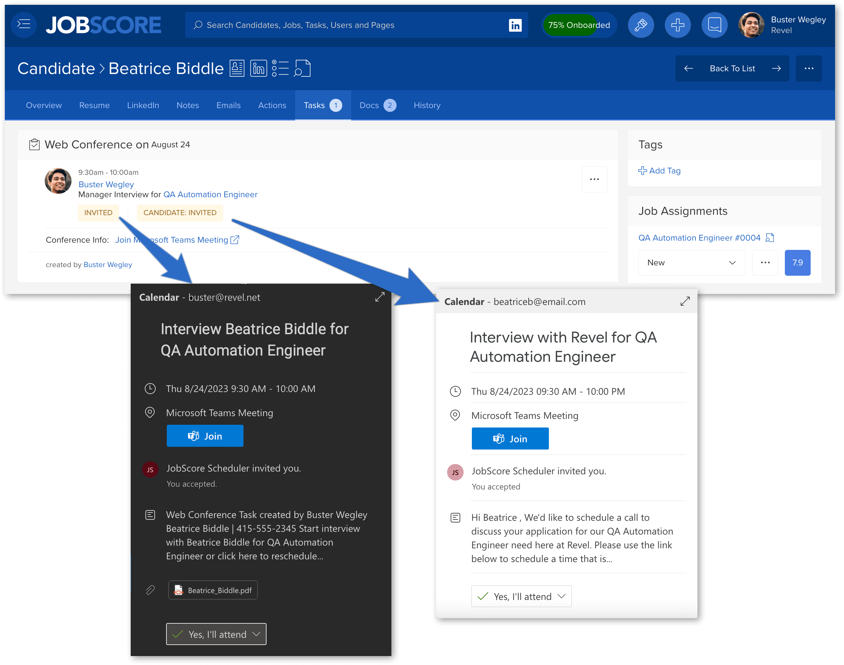
Task: Open job assignment ellipsis options
Action: (766, 263)
